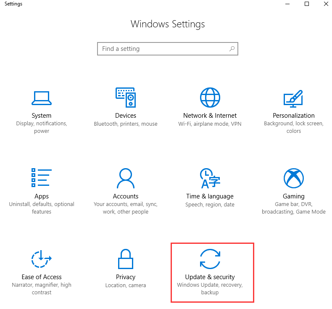The width and height of the screenshot is (332, 309).
Task: Open the Gaming Xbox icon
Action: tap(293, 178)
